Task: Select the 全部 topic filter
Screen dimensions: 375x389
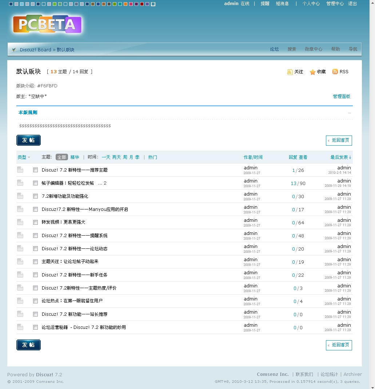Action: point(62,157)
